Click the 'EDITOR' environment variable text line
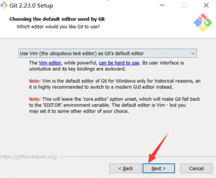 click(107, 105)
